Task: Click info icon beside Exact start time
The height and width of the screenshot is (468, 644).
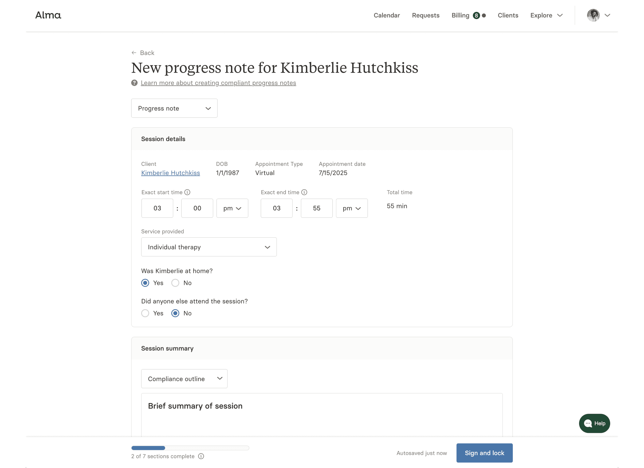Action: click(x=187, y=192)
